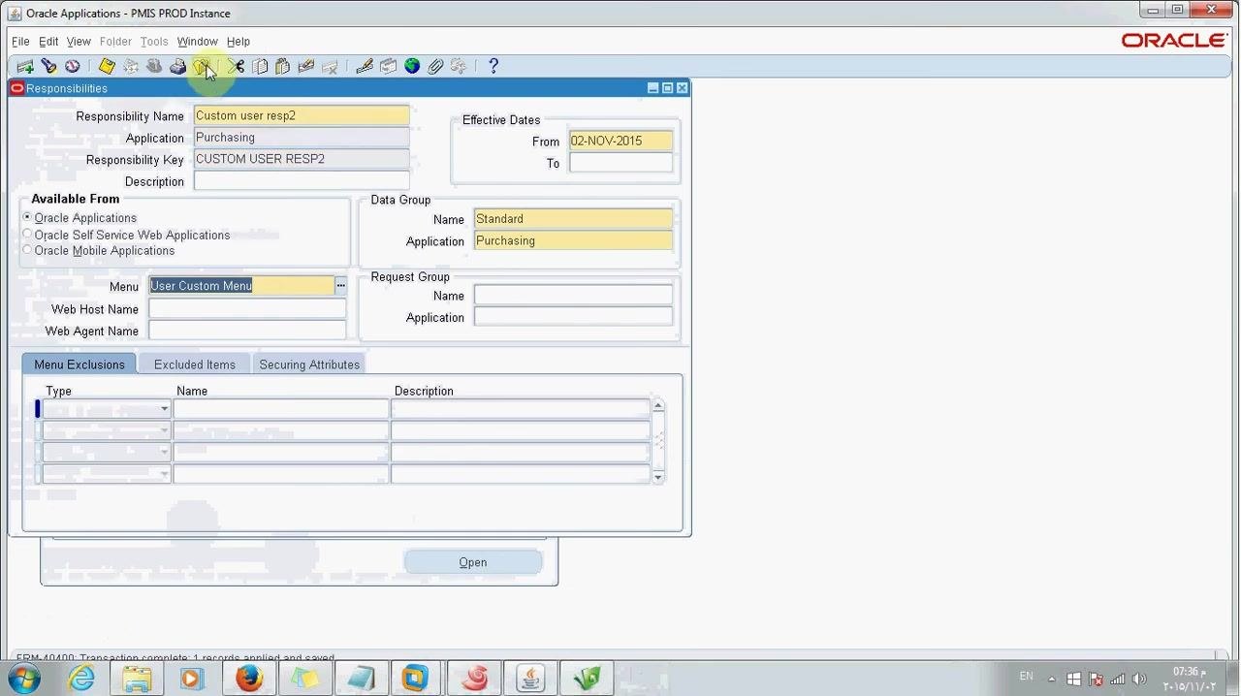Click the User Custom Menu field
Image resolution: width=1241 pixels, height=696 pixels.
tap(241, 285)
